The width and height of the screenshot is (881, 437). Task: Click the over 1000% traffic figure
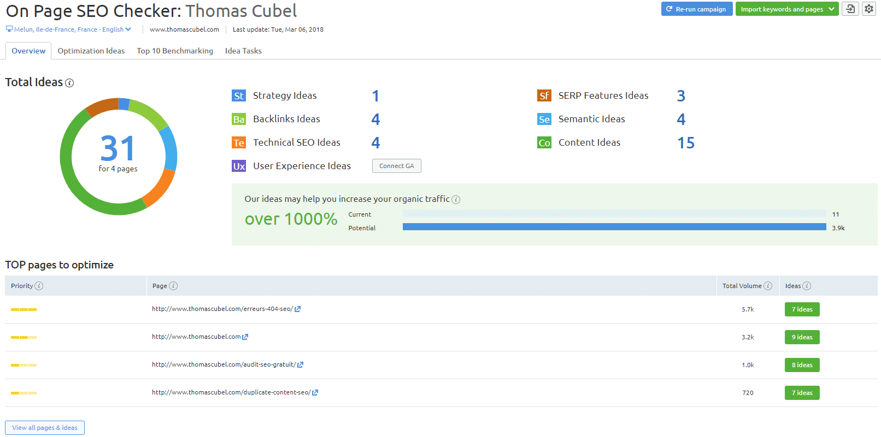pos(291,219)
